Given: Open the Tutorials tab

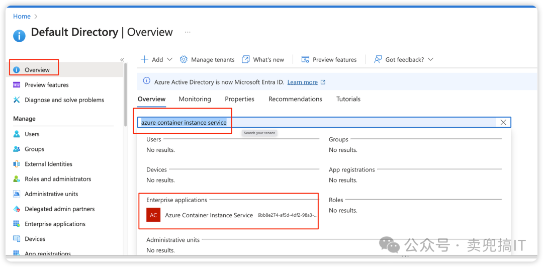Looking at the screenshot, I should (x=348, y=99).
